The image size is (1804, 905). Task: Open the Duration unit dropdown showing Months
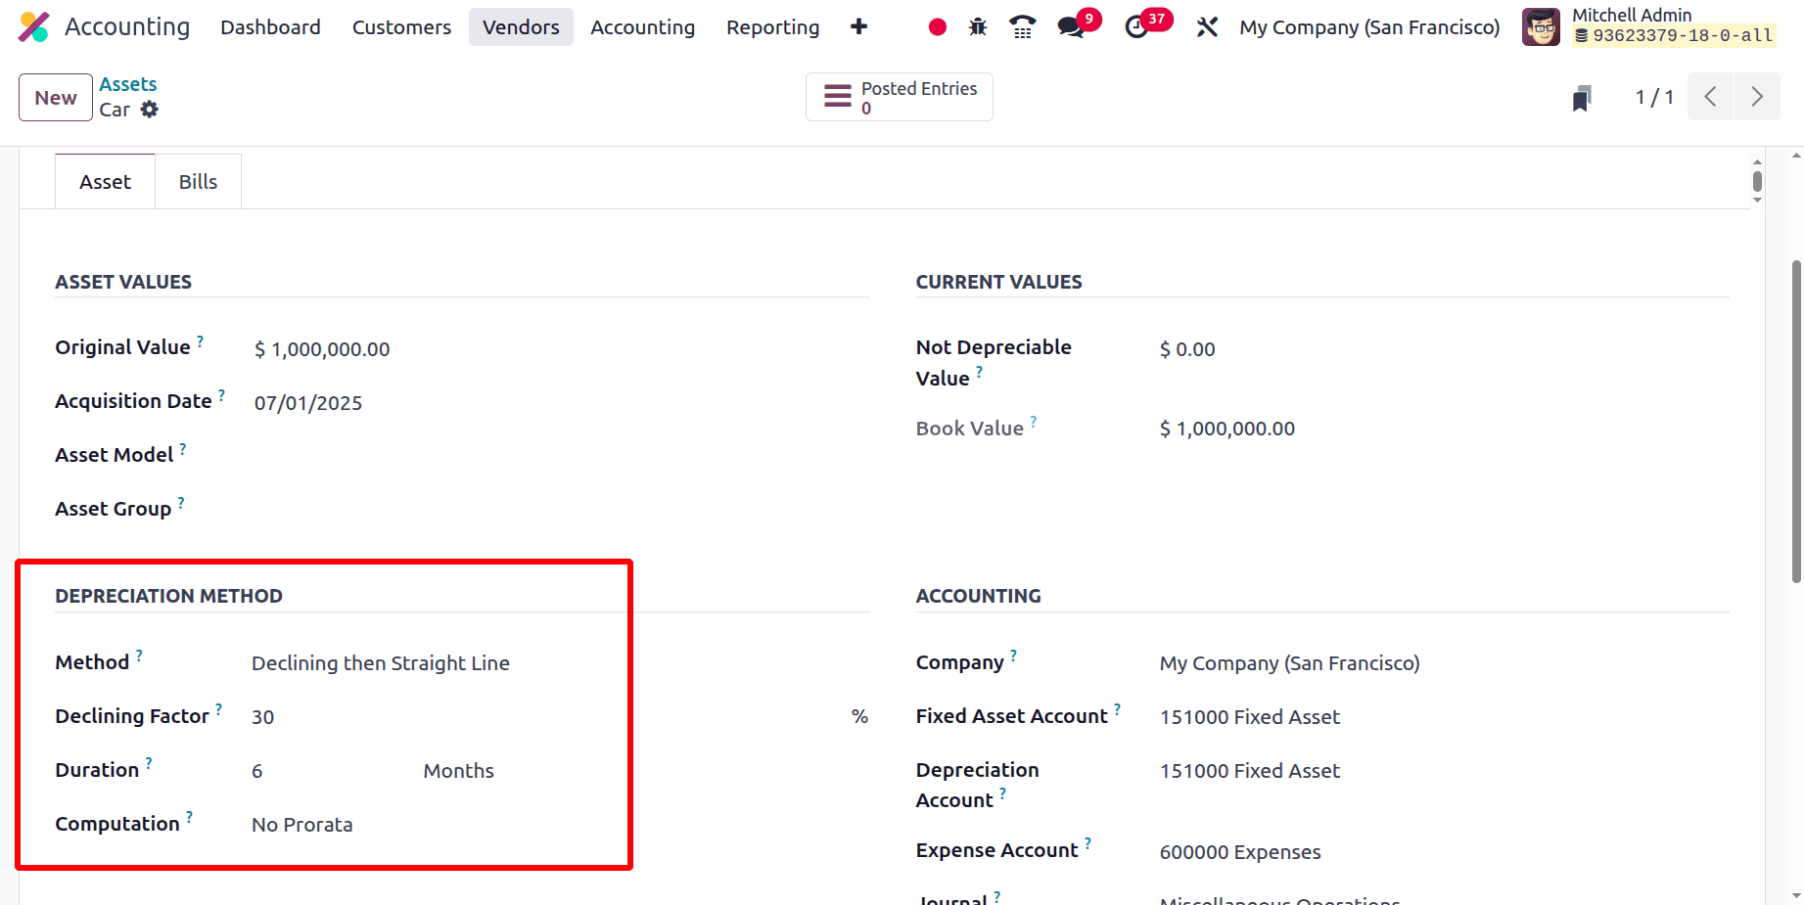point(458,771)
